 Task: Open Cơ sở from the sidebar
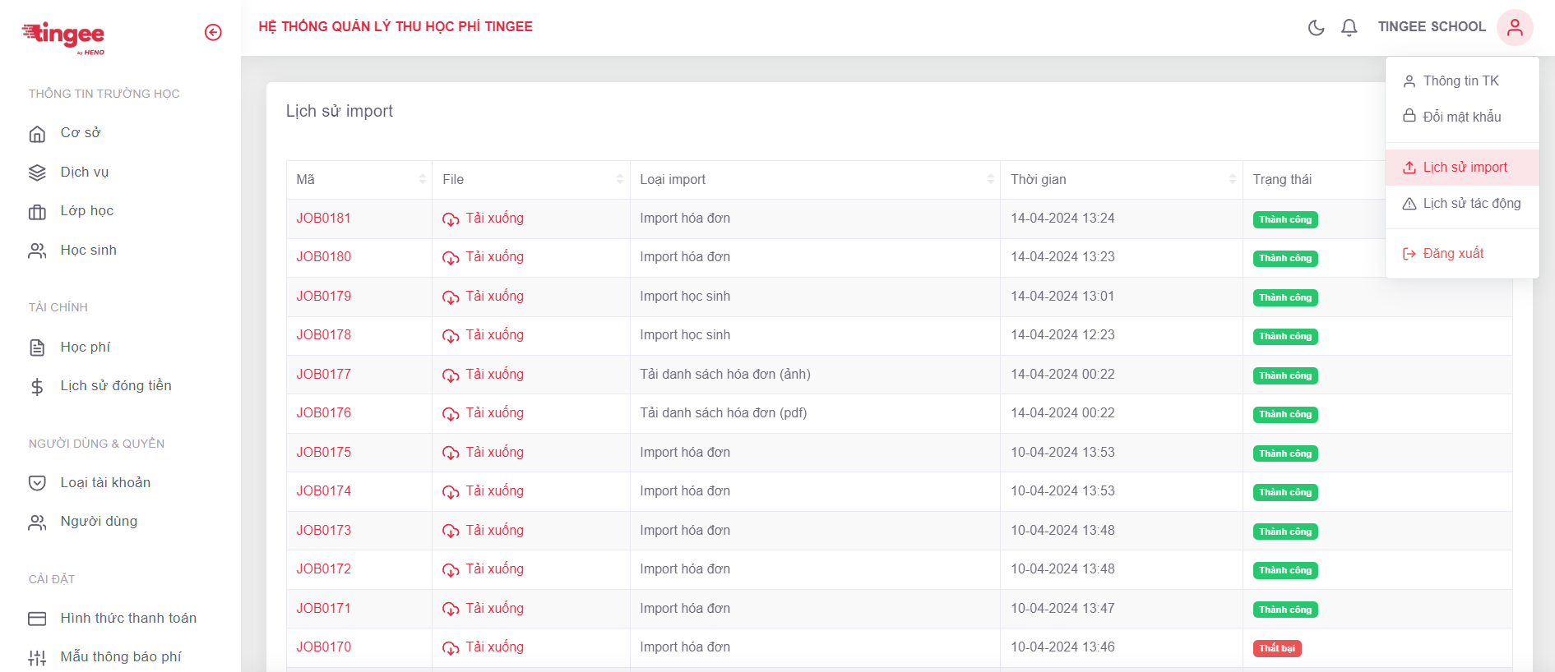(80, 133)
